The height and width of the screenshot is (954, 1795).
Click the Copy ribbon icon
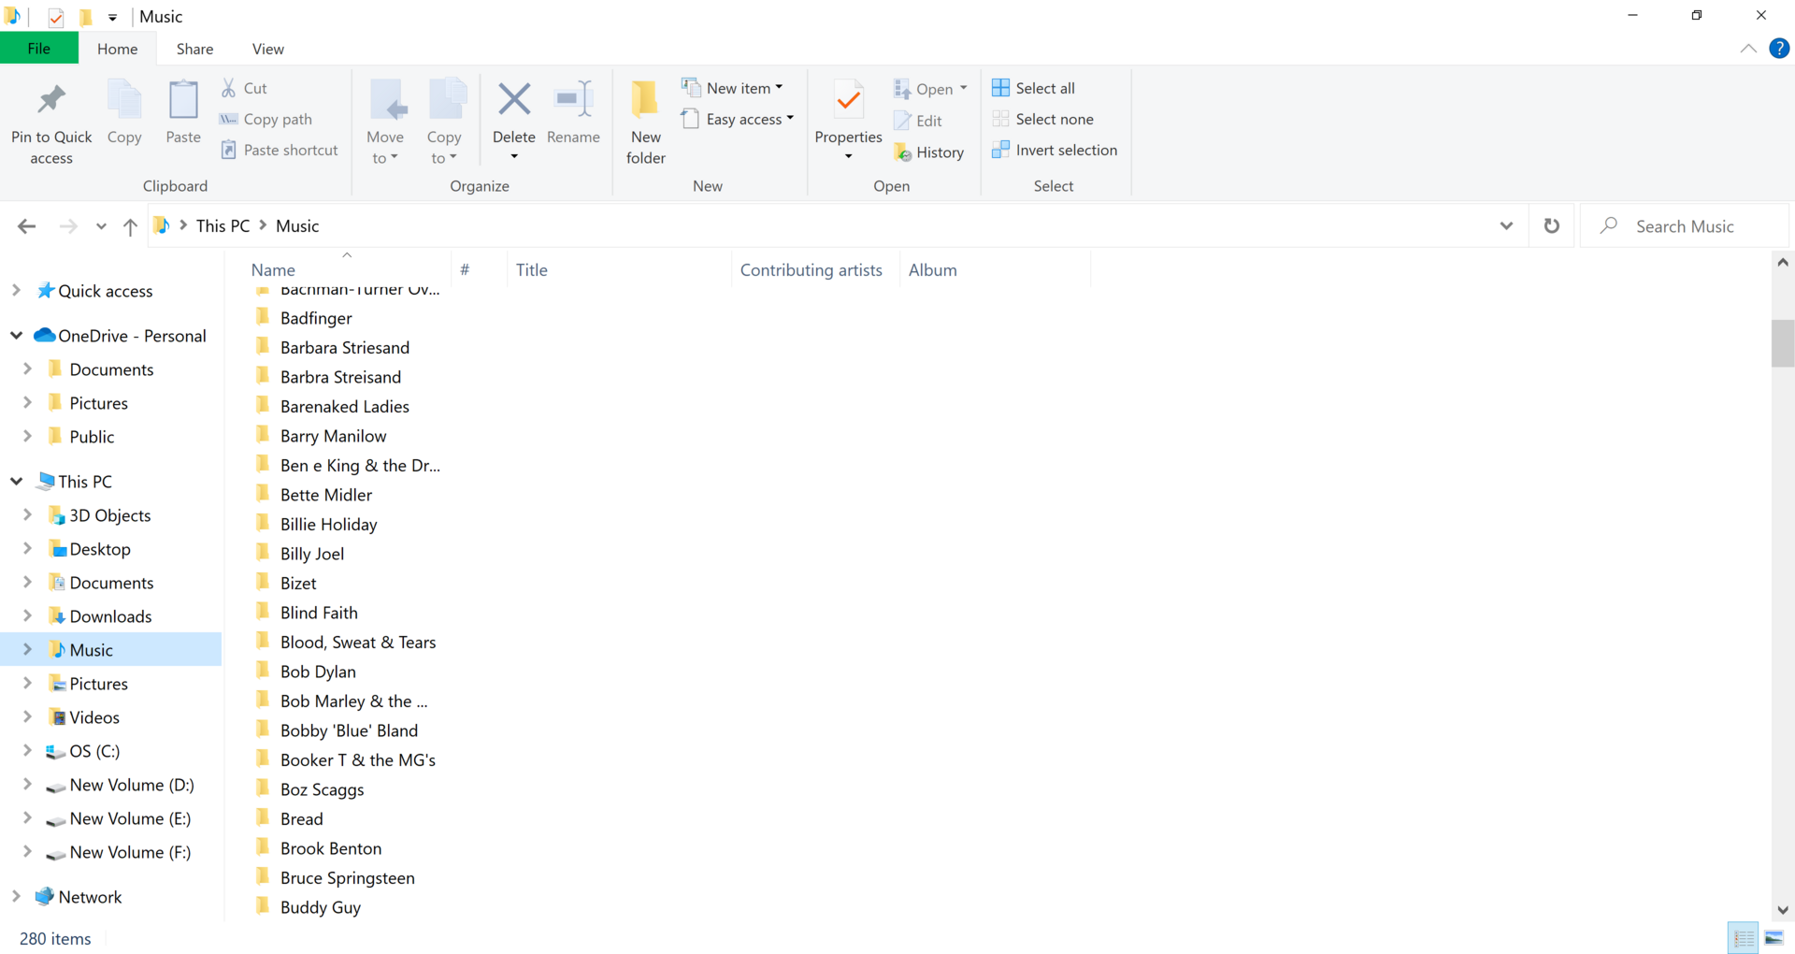[124, 100]
